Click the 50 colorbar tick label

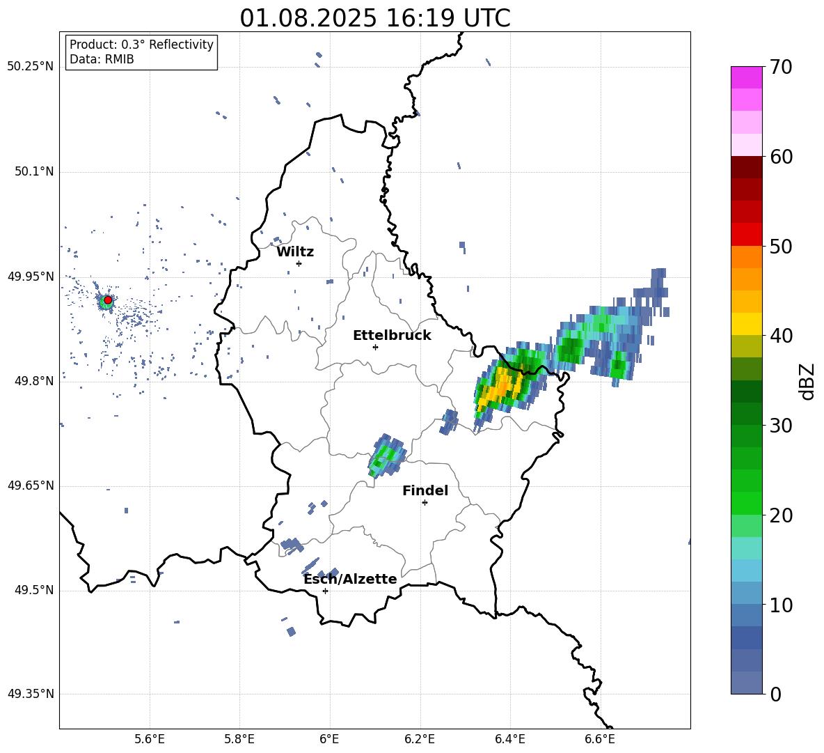coord(780,247)
